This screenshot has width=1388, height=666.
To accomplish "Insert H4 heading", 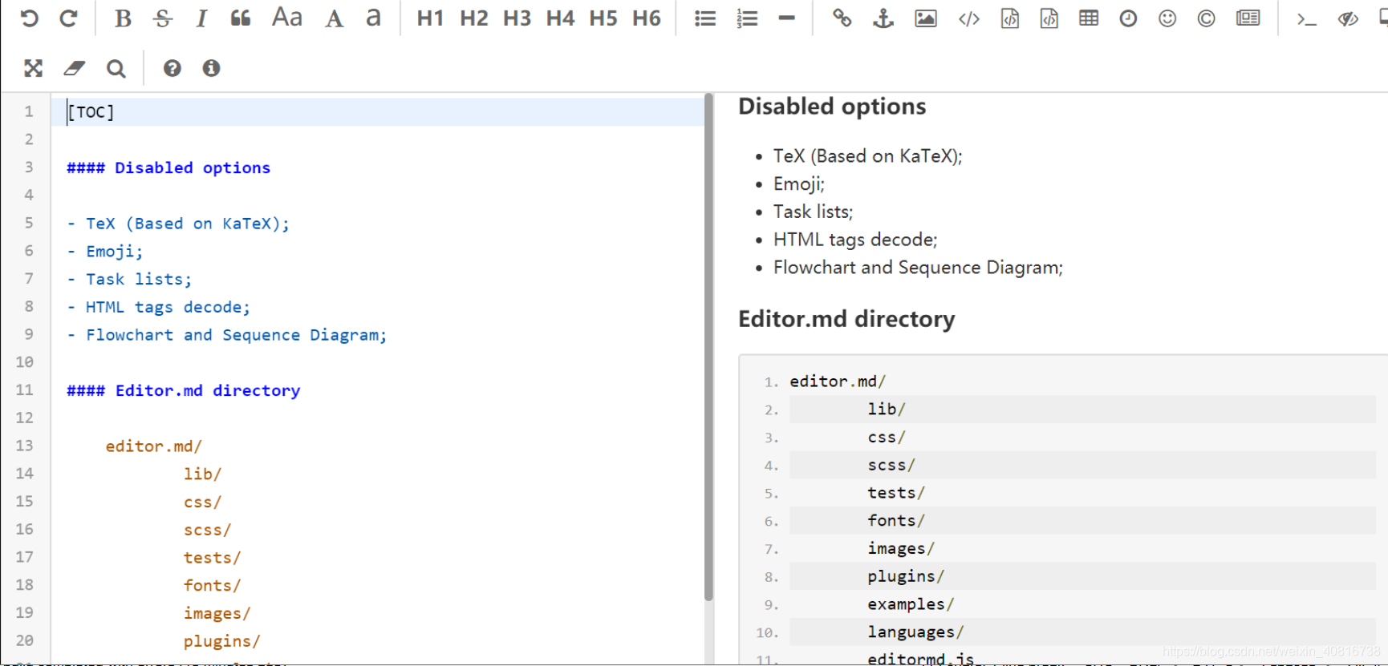I will click(560, 18).
